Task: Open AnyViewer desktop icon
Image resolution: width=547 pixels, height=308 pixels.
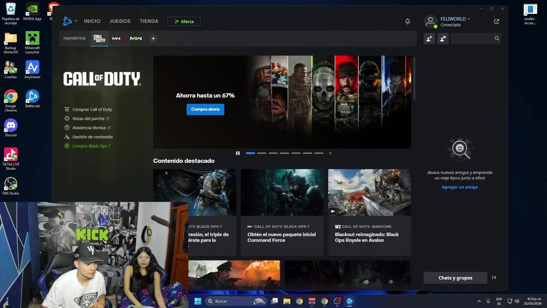Action: [x=32, y=70]
